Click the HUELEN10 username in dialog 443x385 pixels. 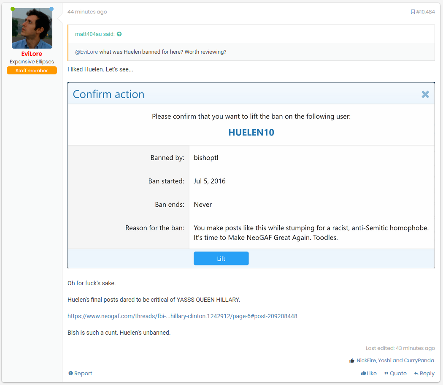(251, 132)
